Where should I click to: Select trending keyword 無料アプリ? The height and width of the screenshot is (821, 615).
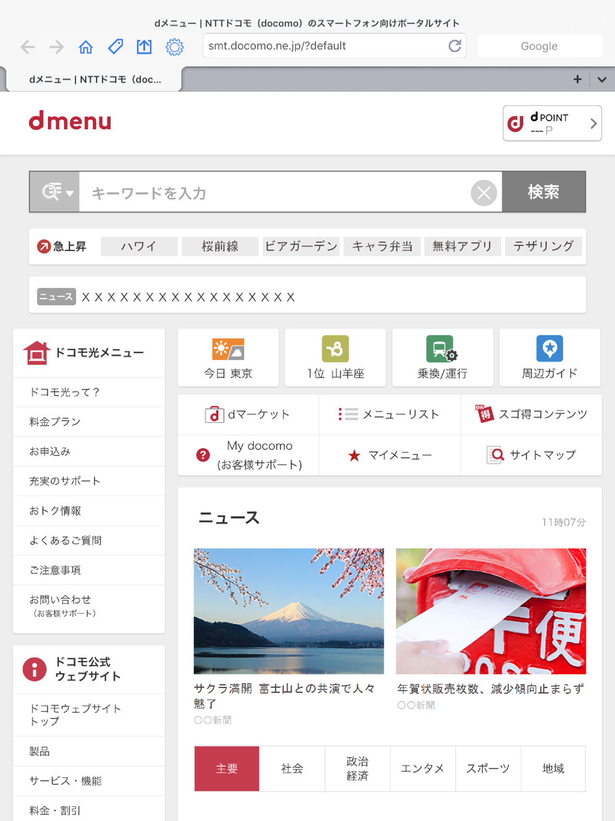pos(462,246)
